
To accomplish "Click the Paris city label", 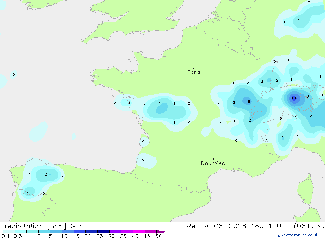I will (x=194, y=72).
